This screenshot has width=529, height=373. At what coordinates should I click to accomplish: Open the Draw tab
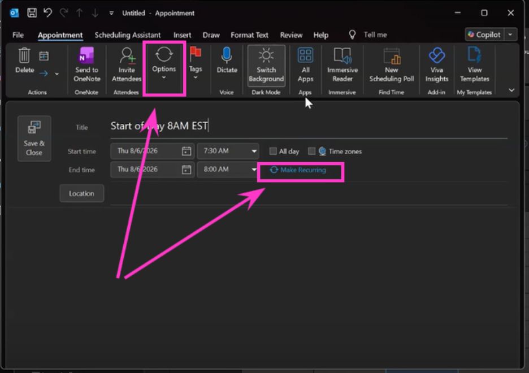click(211, 35)
